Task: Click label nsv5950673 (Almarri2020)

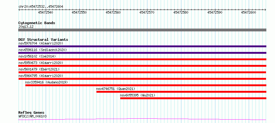Action: point(41,63)
